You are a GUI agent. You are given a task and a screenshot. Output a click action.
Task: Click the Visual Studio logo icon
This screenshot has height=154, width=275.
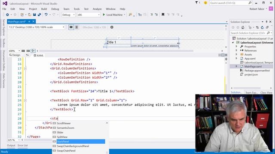click(x=5, y=3)
